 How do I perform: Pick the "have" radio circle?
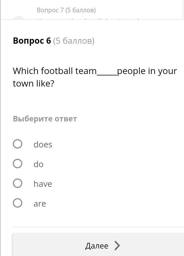coord(17,183)
